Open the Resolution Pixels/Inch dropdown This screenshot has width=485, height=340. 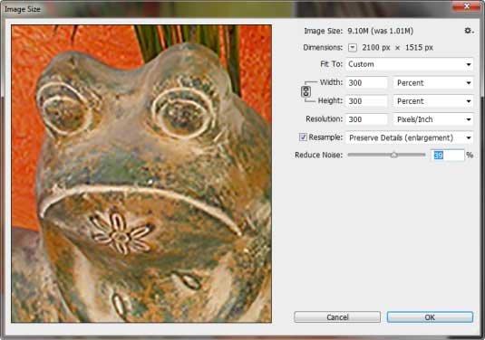pyautogui.click(x=433, y=119)
